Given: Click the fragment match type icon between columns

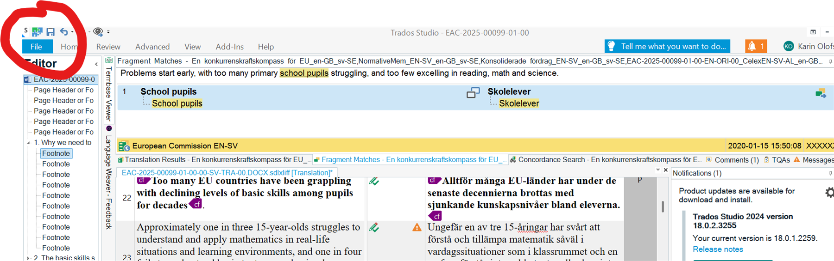Looking at the screenshot, I should tap(473, 93).
